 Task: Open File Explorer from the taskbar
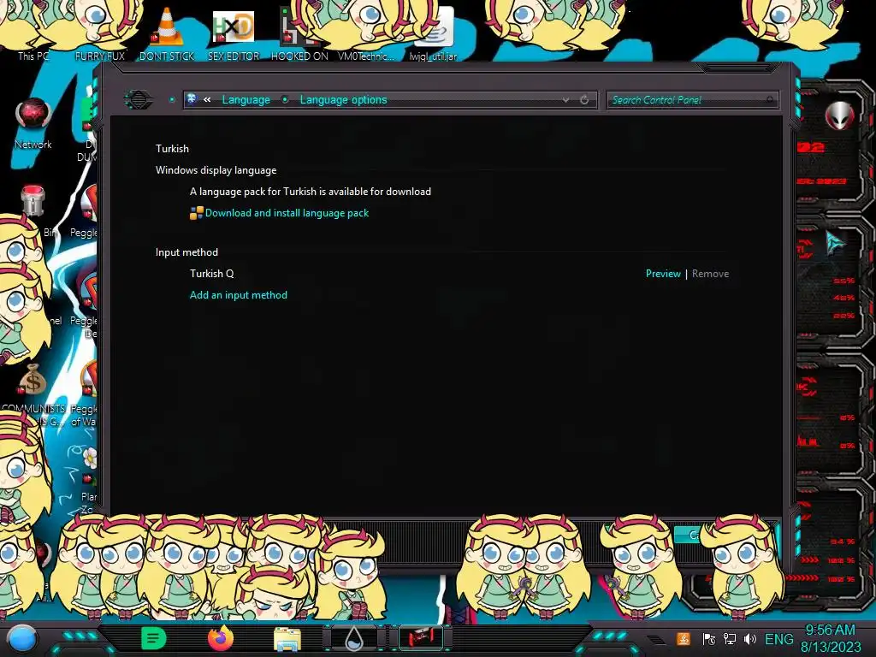287,638
